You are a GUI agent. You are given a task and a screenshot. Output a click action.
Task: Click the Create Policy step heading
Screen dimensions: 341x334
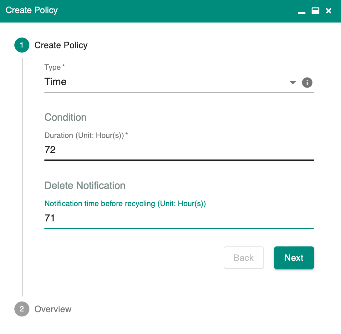click(x=61, y=45)
